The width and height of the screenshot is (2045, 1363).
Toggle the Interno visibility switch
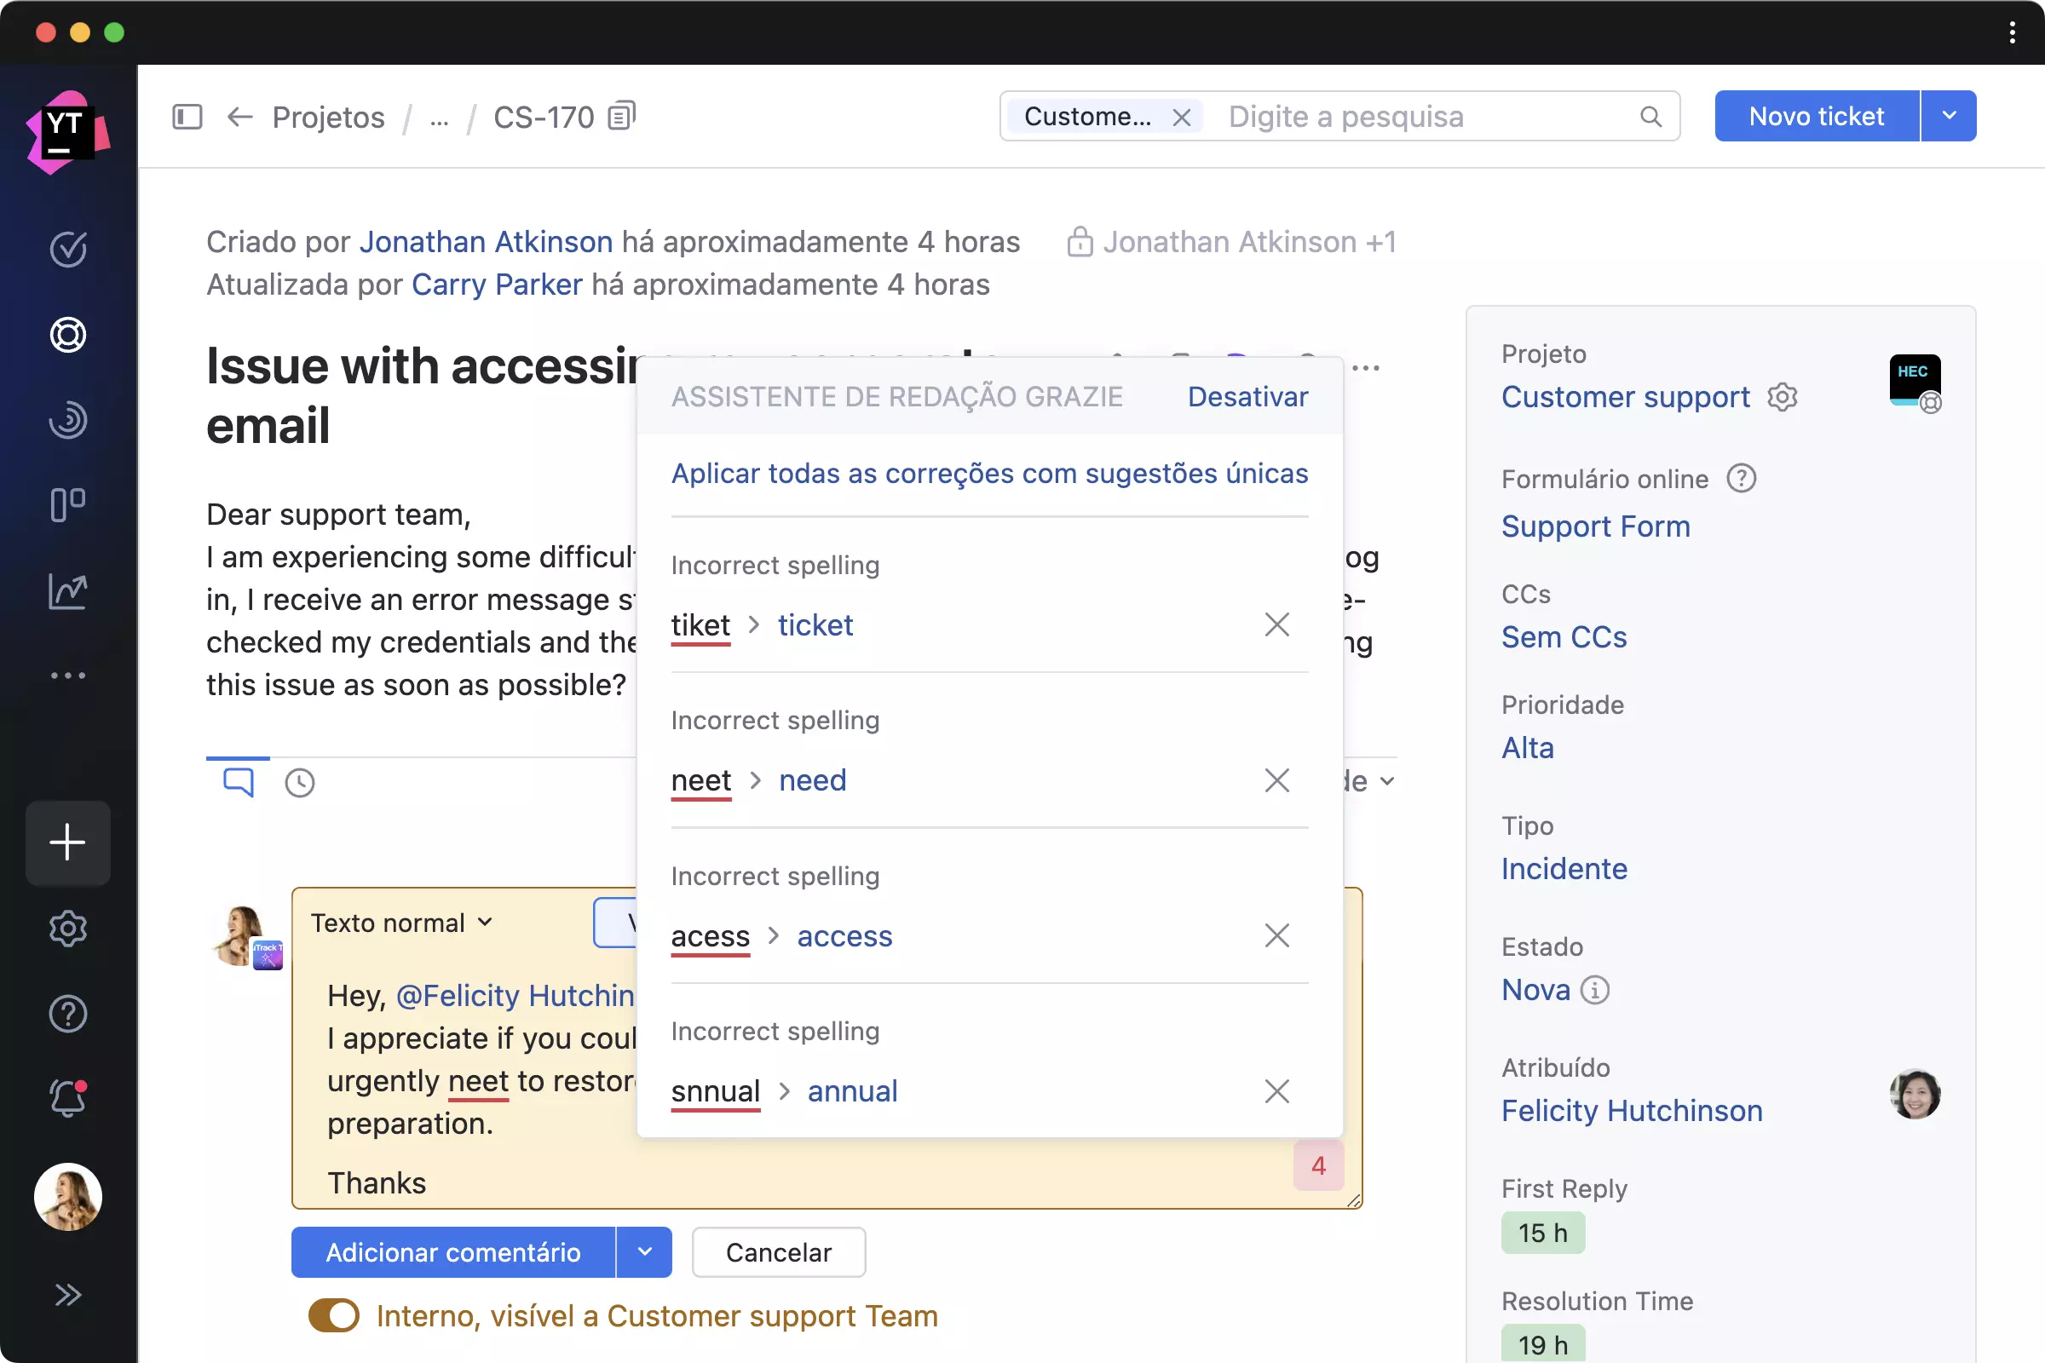(334, 1315)
